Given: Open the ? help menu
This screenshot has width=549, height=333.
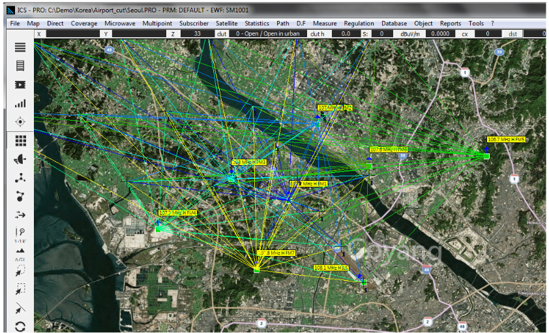Looking at the screenshot, I should click(493, 24).
